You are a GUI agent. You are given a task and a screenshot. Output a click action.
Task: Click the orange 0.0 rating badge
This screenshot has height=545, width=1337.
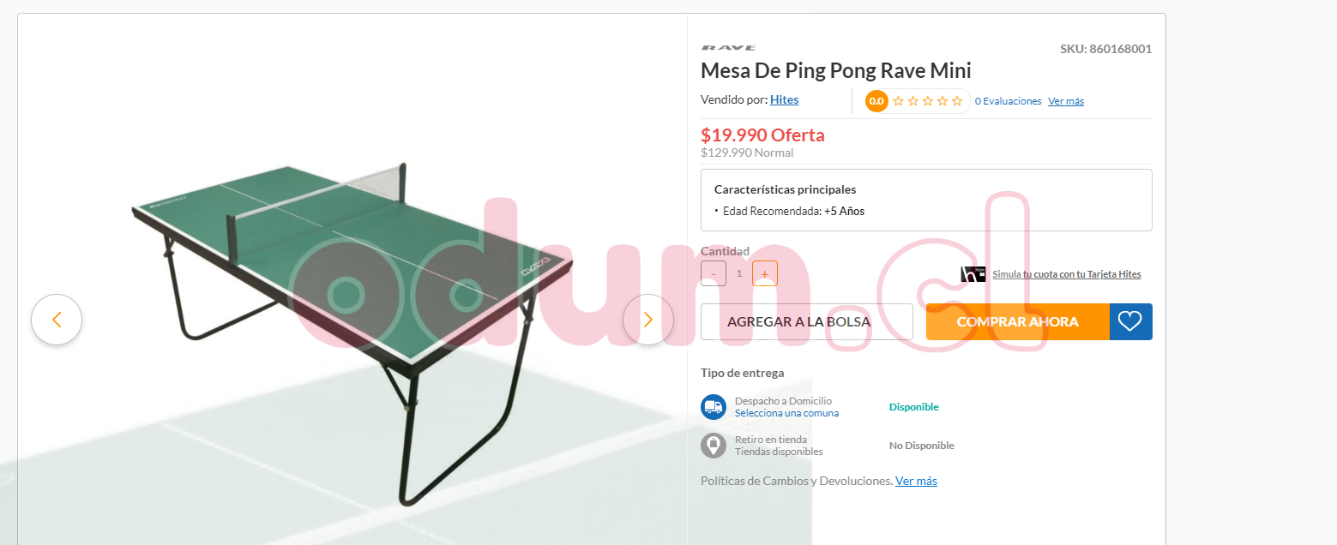(876, 101)
